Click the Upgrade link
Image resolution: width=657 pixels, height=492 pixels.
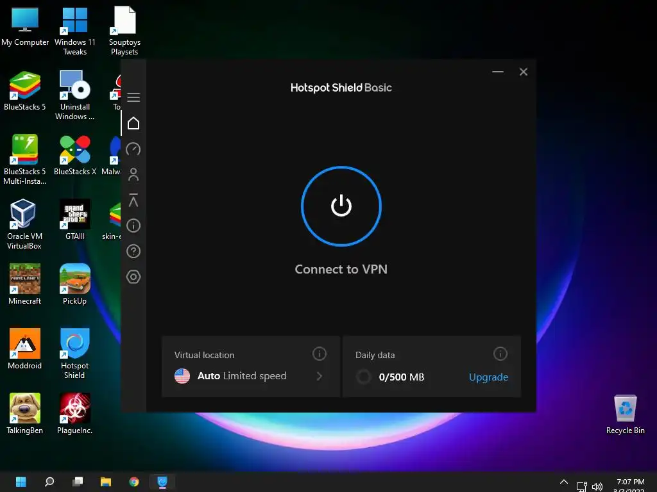(x=488, y=377)
